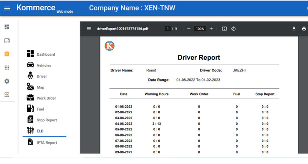The height and width of the screenshot is (164, 308).
Task: Click the IFTA Report file icon
Action: (x=30, y=142)
